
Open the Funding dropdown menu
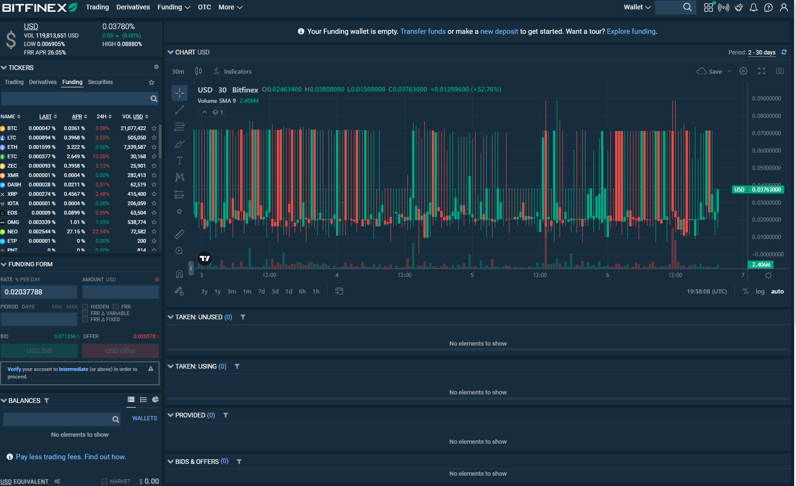pyautogui.click(x=173, y=7)
